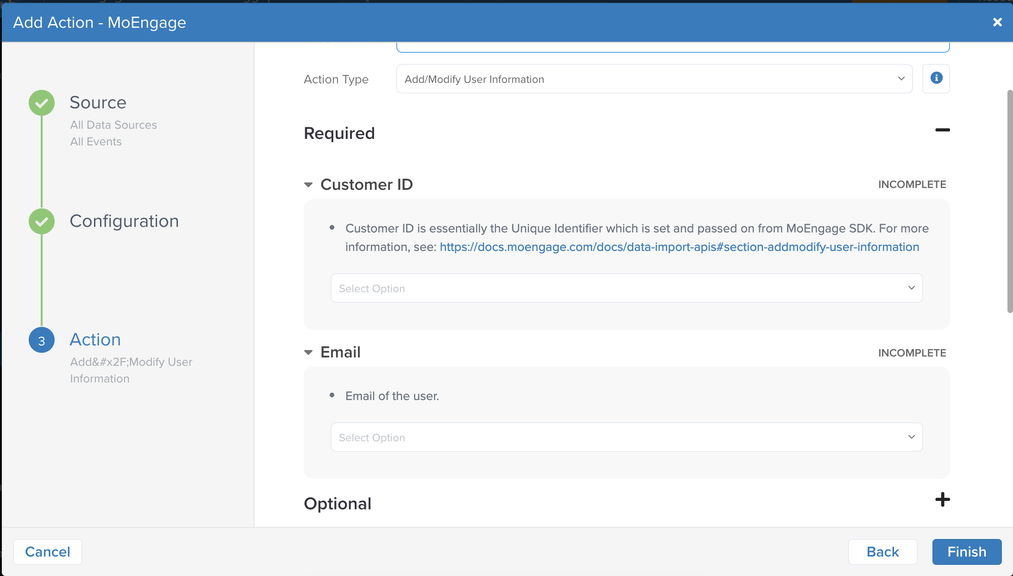1013x576 pixels.
Task: Go to the Source step
Action: pyautogui.click(x=98, y=102)
